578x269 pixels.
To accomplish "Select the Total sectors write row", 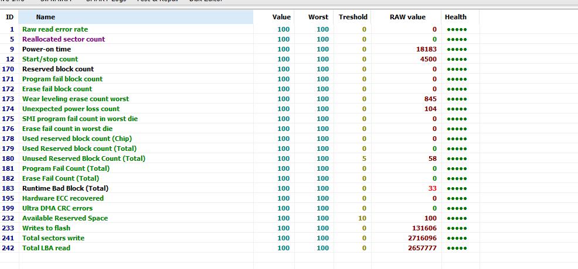I will [x=53, y=238].
